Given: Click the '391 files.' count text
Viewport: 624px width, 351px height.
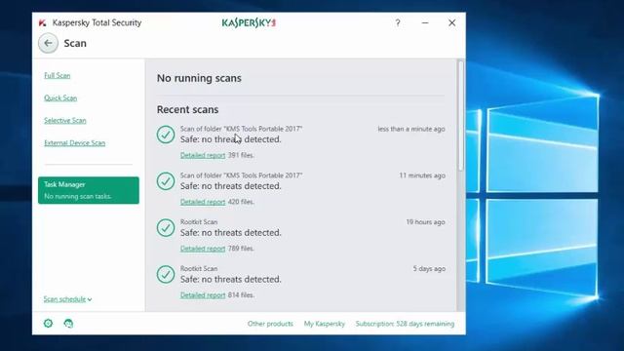Looking at the screenshot, I should 241,155.
